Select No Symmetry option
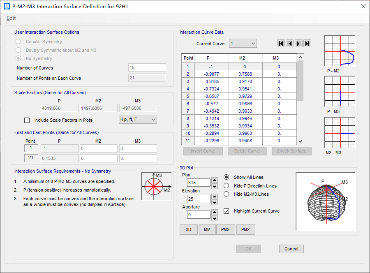 [x=18, y=58]
